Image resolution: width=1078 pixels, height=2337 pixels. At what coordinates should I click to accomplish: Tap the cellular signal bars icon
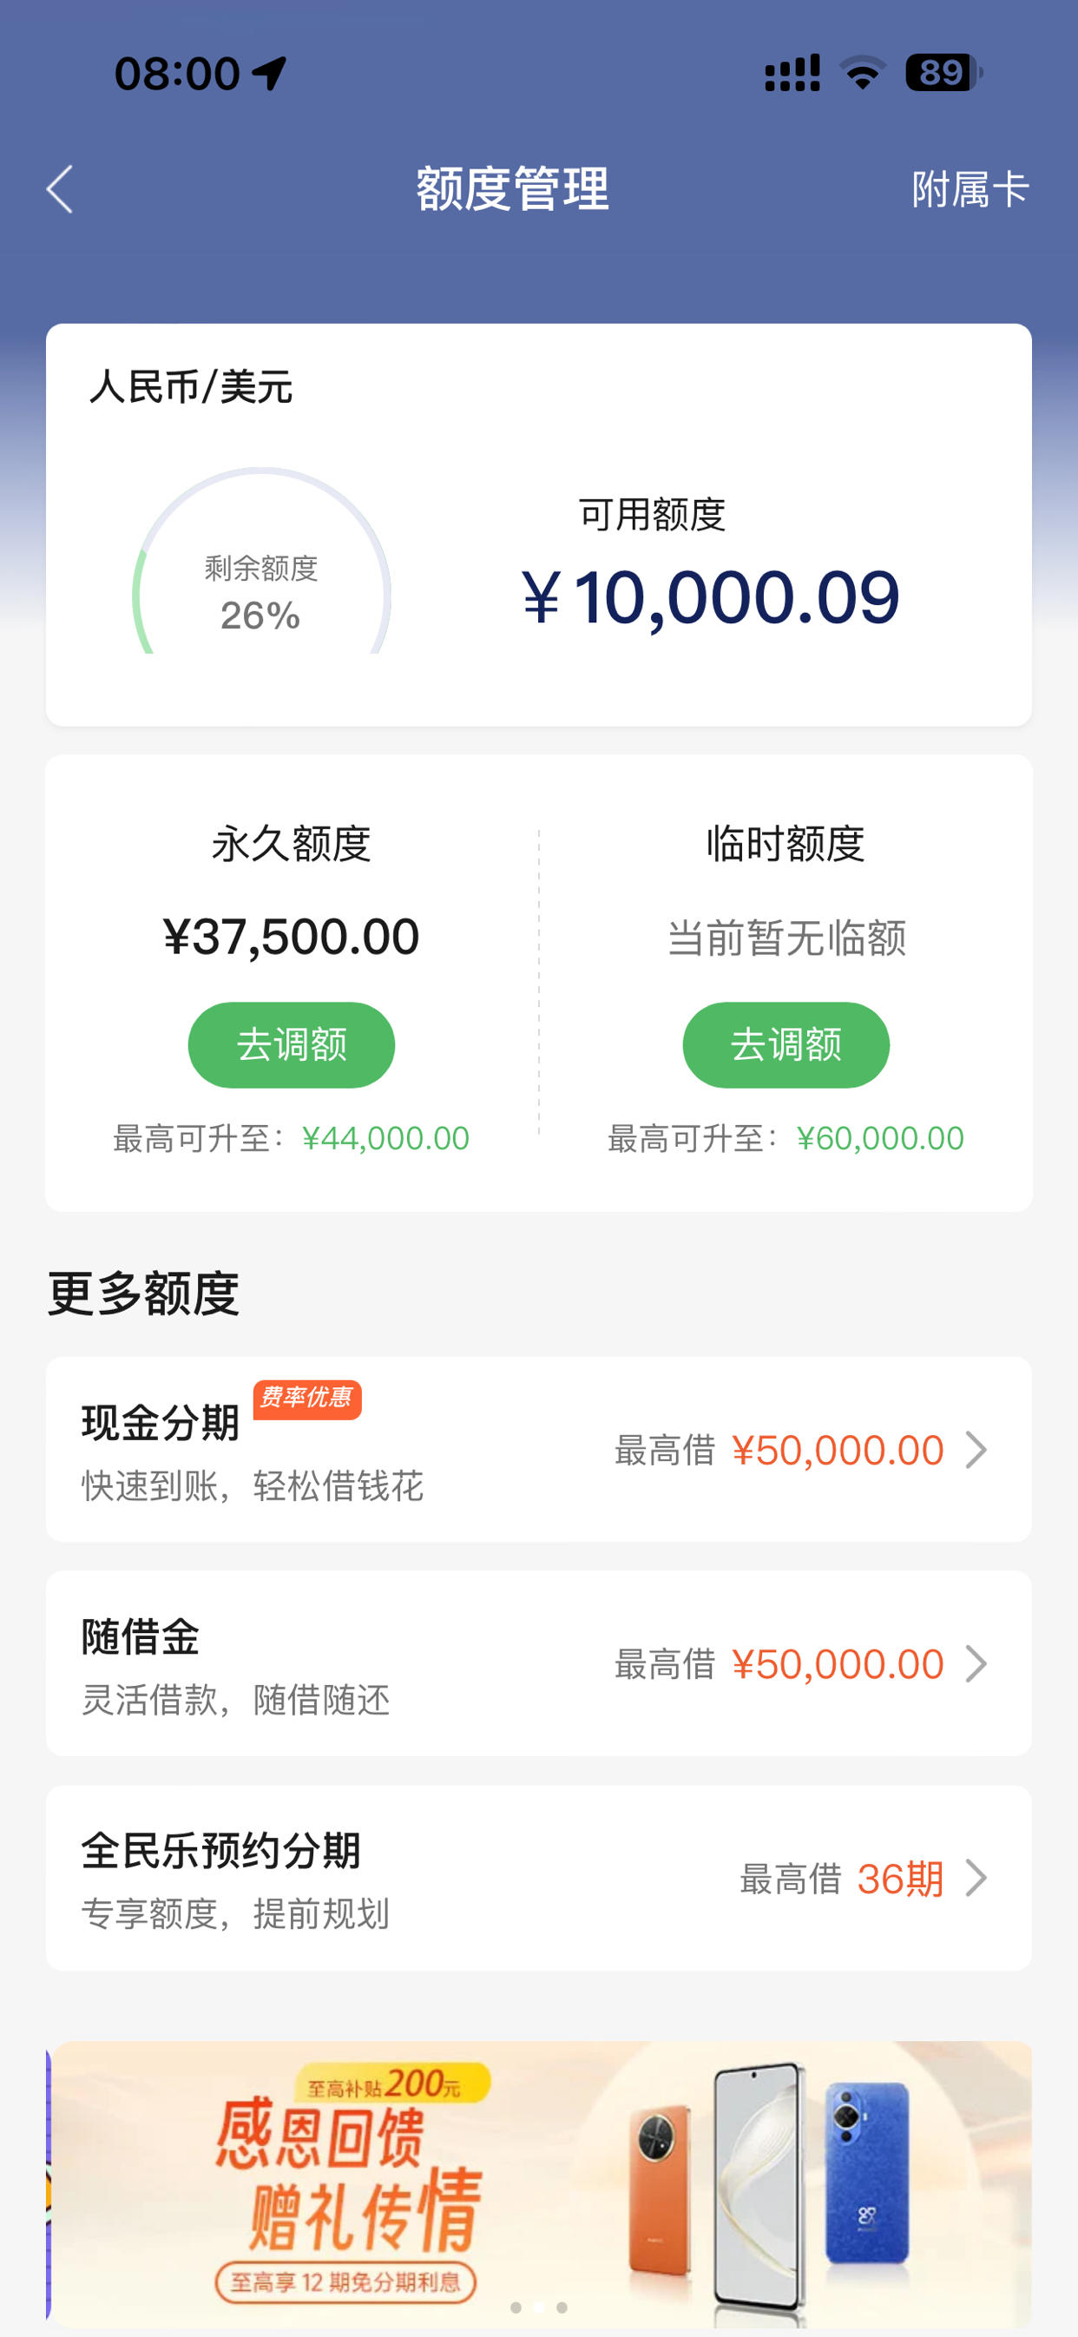click(792, 73)
